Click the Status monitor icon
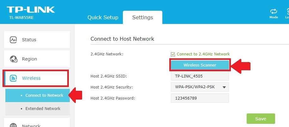The height and width of the screenshot is (127, 289). [x=13, y=40]
